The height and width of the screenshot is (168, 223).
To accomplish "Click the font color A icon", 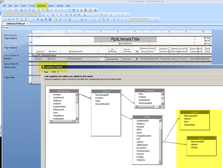I will 85,15.
